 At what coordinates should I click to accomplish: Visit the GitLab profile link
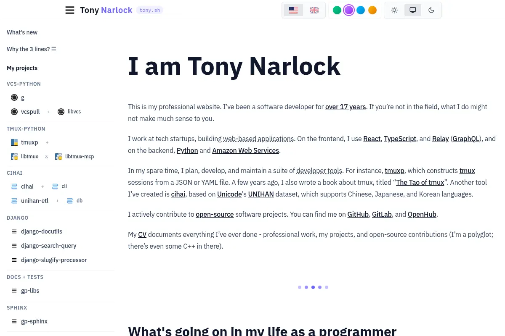(382, 214)
